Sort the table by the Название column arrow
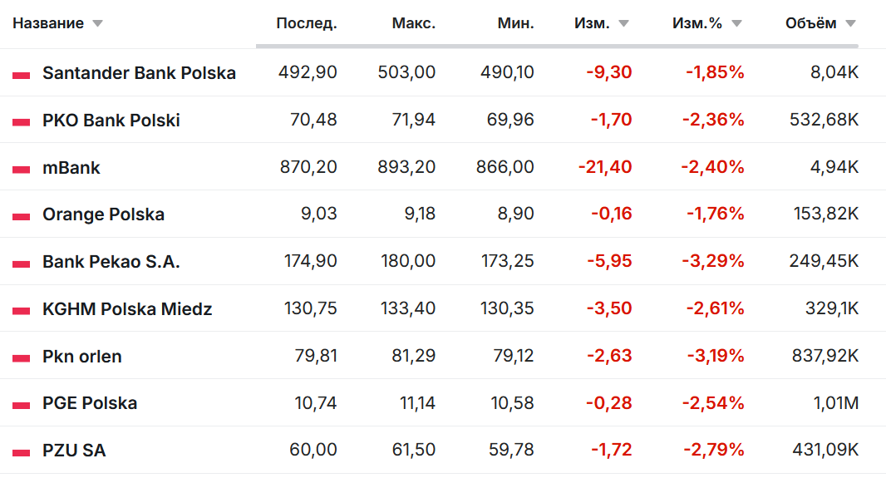Viewport: 886px width, 483px height. pos(97,24)
